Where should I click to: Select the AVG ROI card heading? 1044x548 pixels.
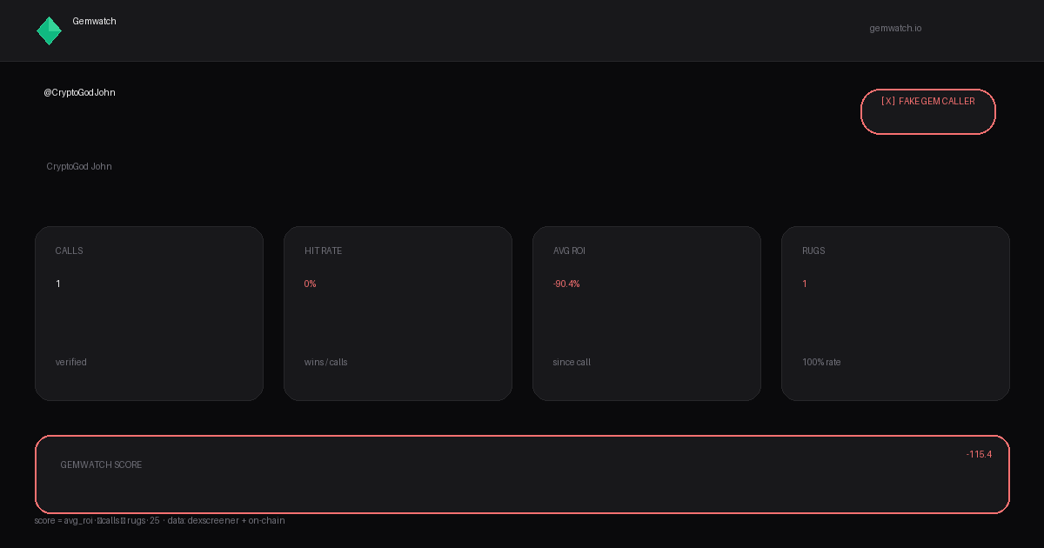click(569, 251)
